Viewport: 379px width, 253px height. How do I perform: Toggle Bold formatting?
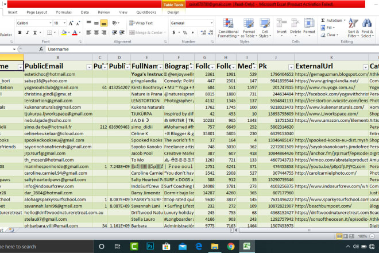(x=20, y=32)
